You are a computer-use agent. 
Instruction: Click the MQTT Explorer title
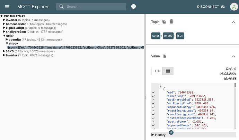(33, 7)
